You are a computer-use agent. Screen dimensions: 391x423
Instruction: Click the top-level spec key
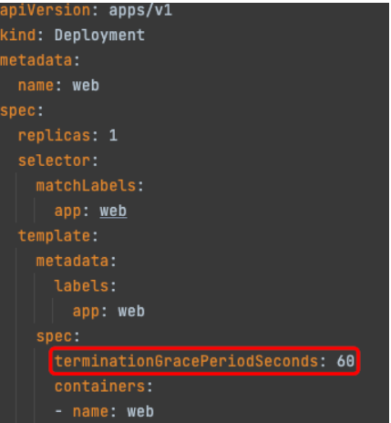pyautogui.click(x=17, y=110)
